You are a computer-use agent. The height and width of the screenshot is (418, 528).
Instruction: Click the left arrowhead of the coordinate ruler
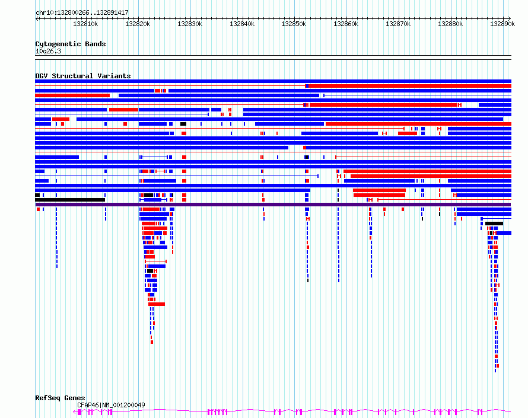[37, 19]
